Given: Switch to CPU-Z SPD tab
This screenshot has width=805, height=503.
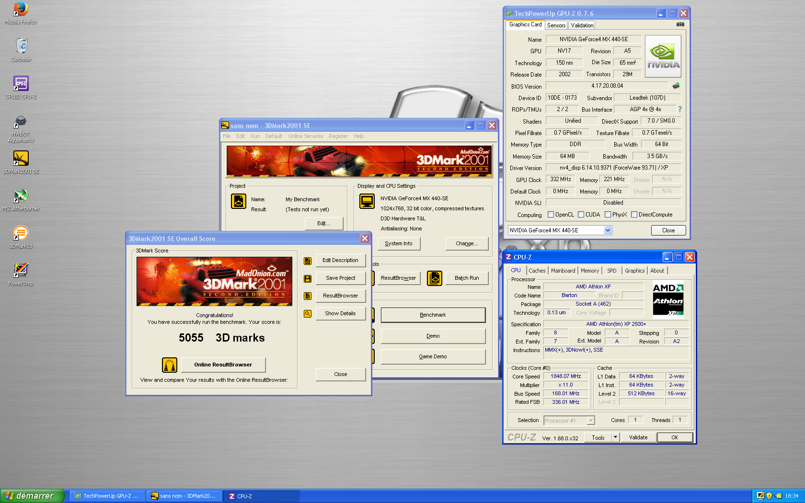Looking at the screenshot, I should [611, 271].
